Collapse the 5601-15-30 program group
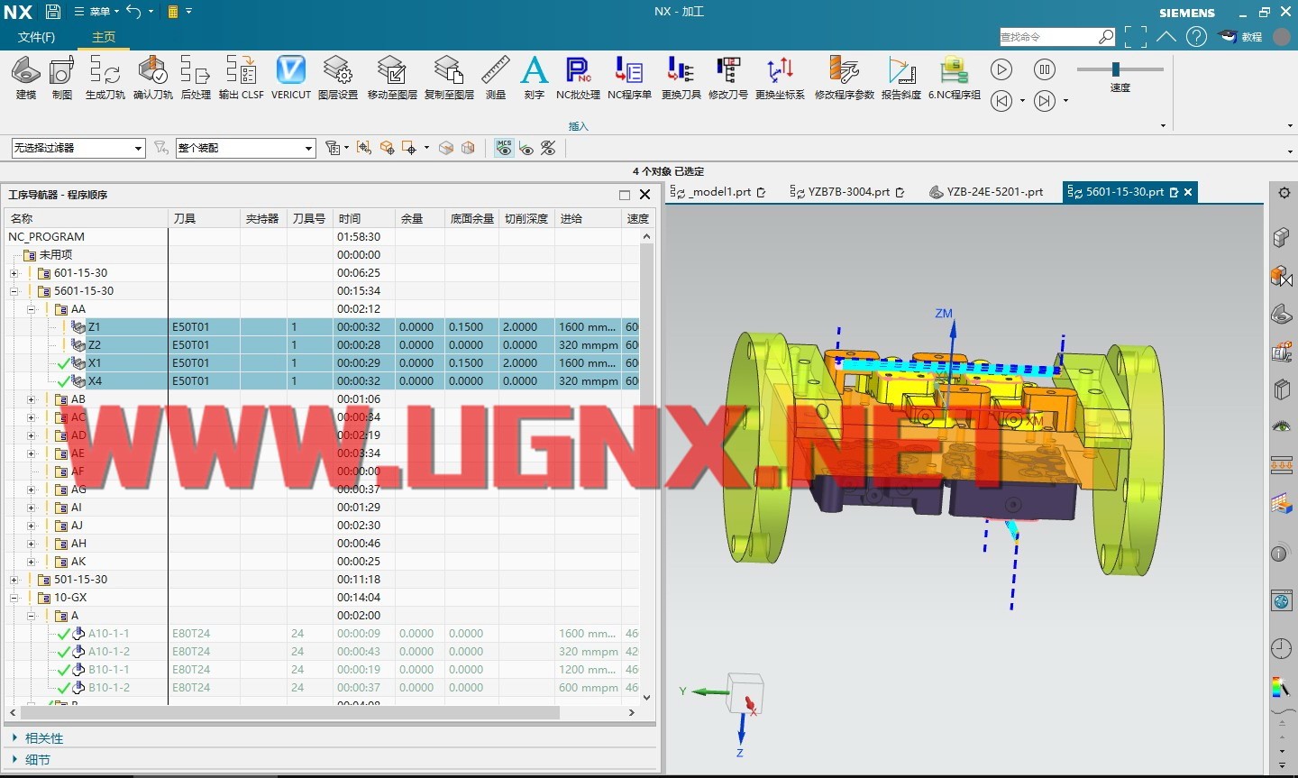Screen dimensions: 1298x778 coord(14,291)
